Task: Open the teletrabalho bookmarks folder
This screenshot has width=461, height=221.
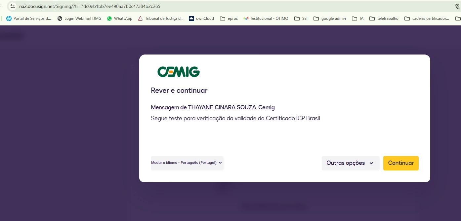Action: tap(384, 18)
